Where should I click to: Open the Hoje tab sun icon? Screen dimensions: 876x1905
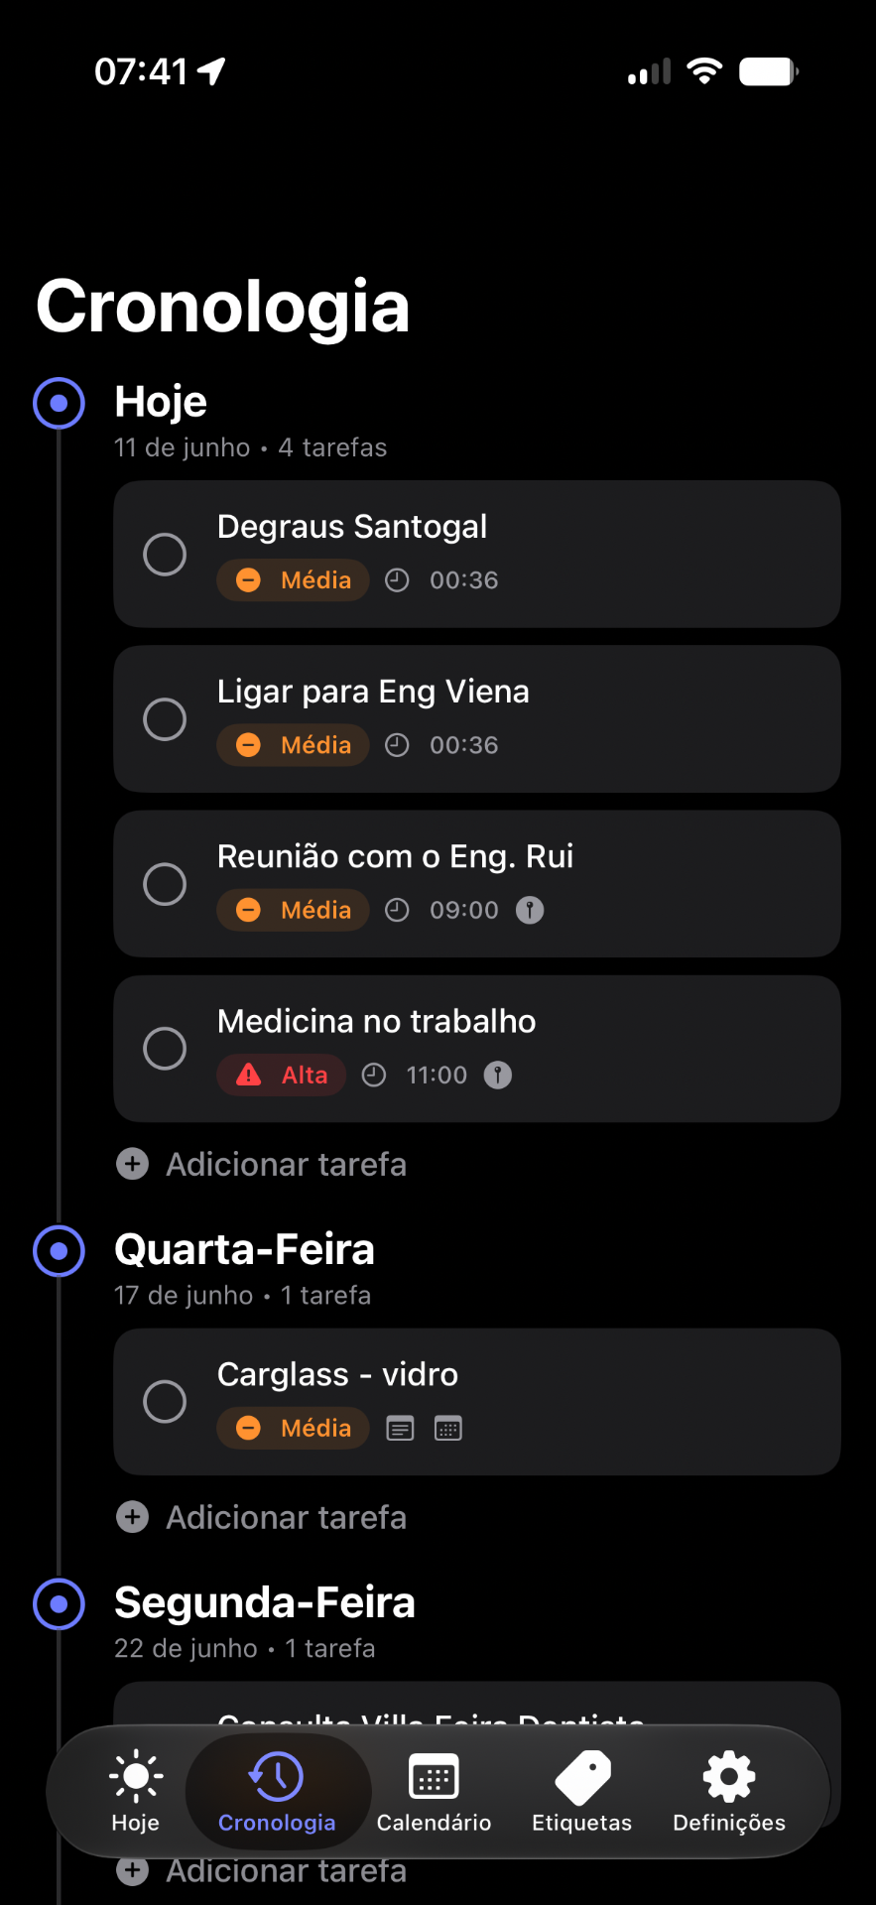[136, 1776]
